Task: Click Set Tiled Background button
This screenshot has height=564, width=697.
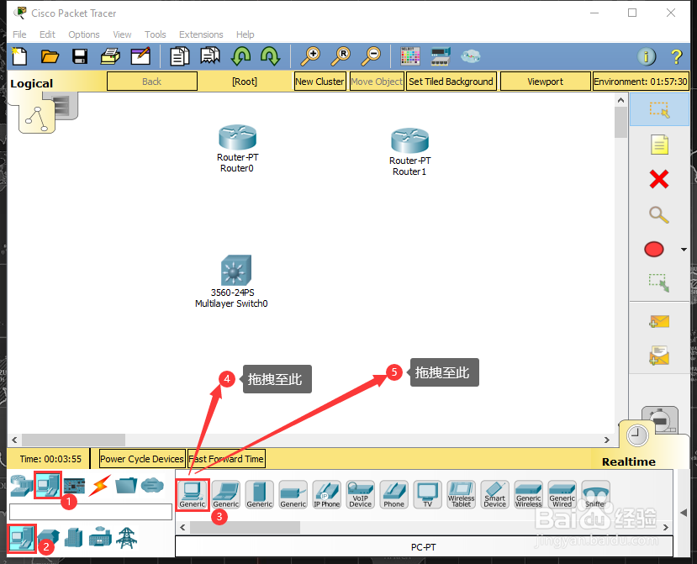Action: pos(451,82)
